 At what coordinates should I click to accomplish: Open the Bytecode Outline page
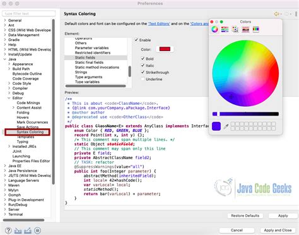point(27,74)
